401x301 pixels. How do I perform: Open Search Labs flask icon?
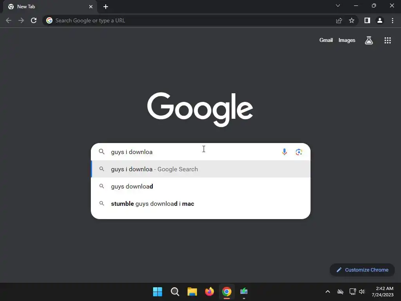369,40
